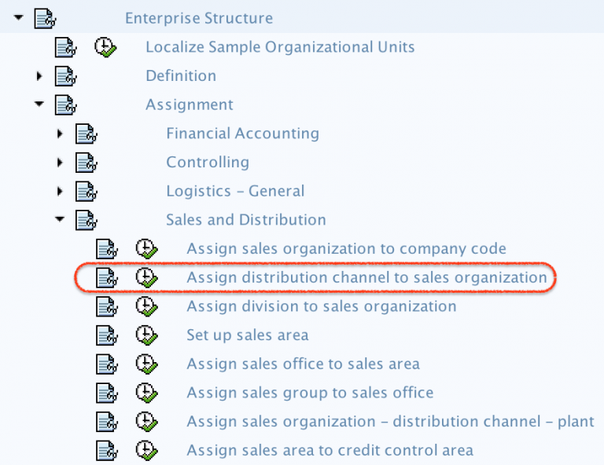Screen dimensions: 604x465
Task: Open documentation for Assign sales office to sales area
Action: coord(107,364)
